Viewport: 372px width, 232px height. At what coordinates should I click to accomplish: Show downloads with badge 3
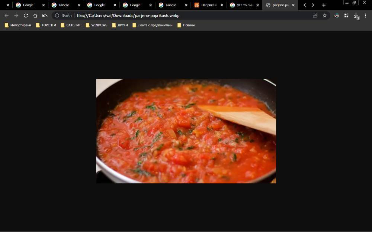(x=356, y=16)
